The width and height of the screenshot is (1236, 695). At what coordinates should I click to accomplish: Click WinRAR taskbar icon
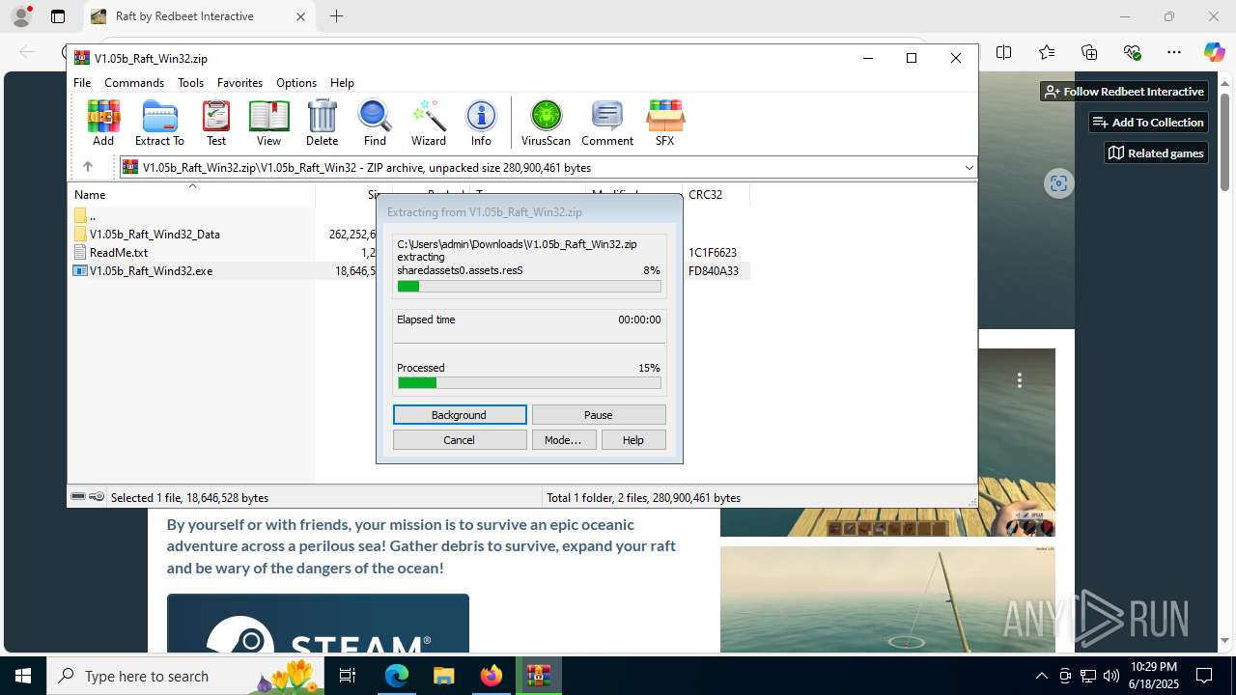[x=538, y=676]
